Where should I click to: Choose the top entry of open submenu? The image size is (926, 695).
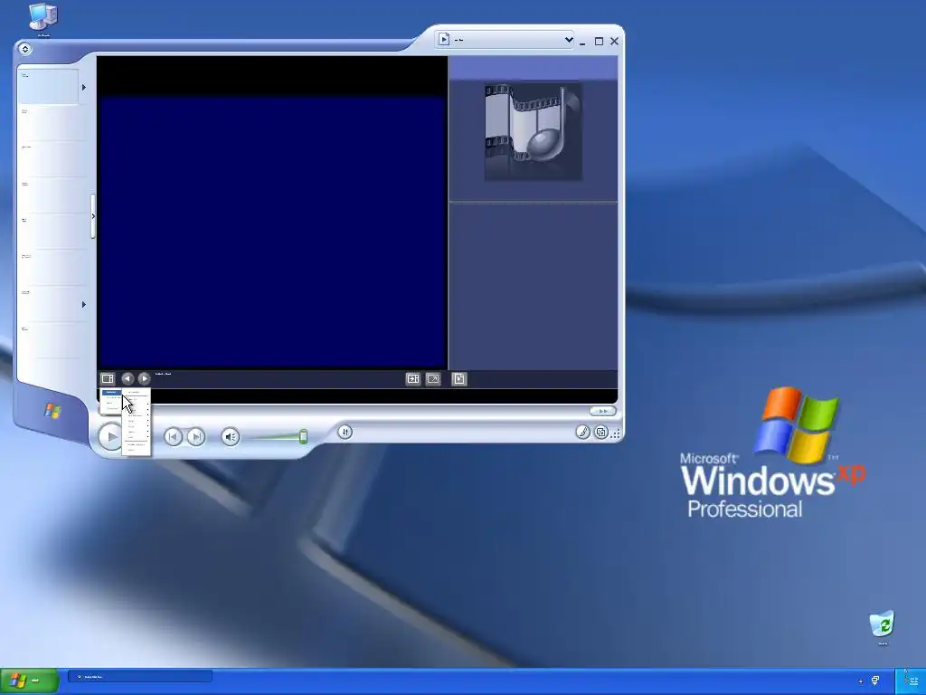coord(136,393)
